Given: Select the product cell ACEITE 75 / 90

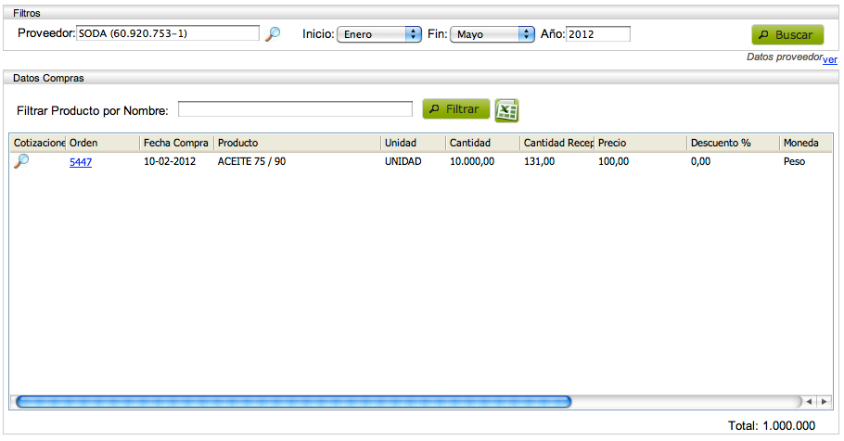Looking at the screenshot, I should pyautogui.click(x=251, y=161).
